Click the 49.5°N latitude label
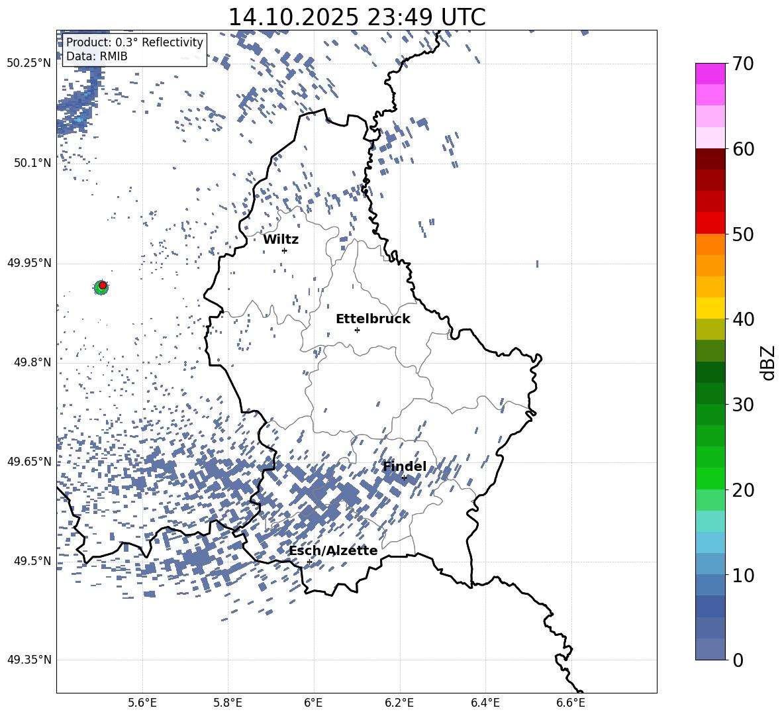Image resolution: width=784 pixels, height=716 pixels. point(32,561)
